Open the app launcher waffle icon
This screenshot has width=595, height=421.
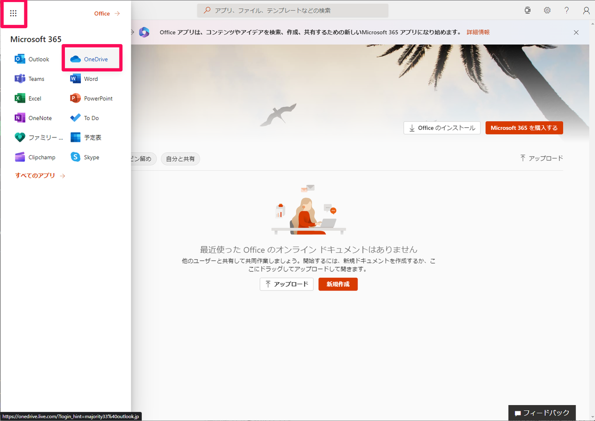[13, 13]
